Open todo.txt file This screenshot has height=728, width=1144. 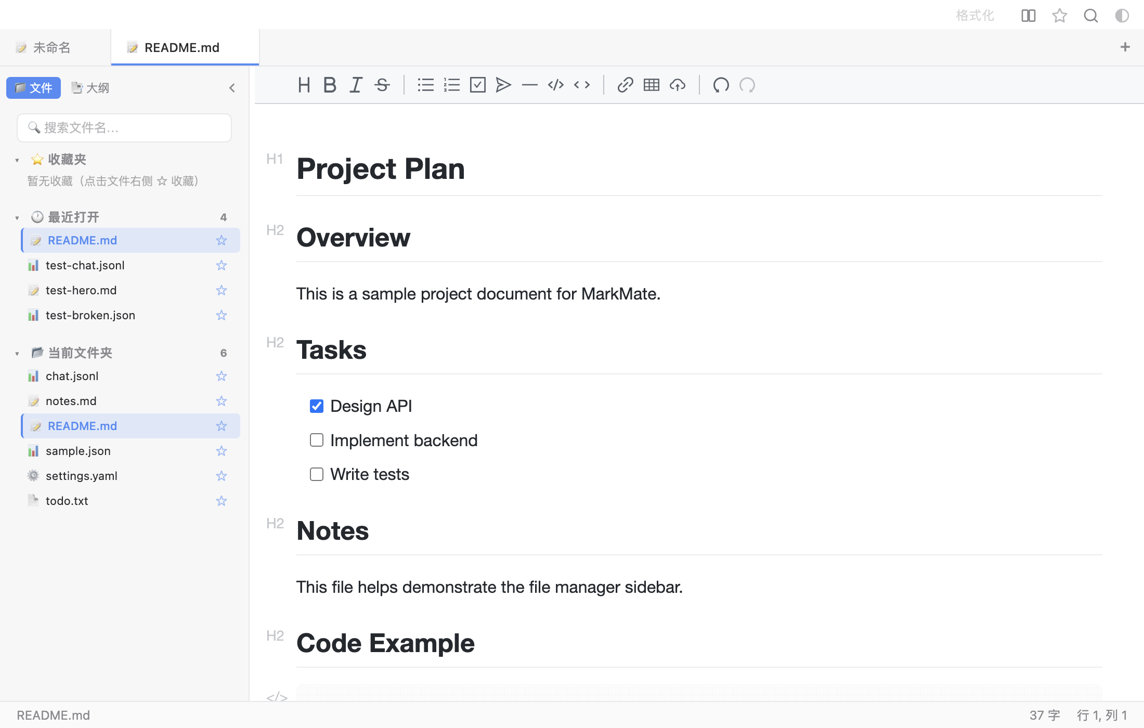click(131, 501)
